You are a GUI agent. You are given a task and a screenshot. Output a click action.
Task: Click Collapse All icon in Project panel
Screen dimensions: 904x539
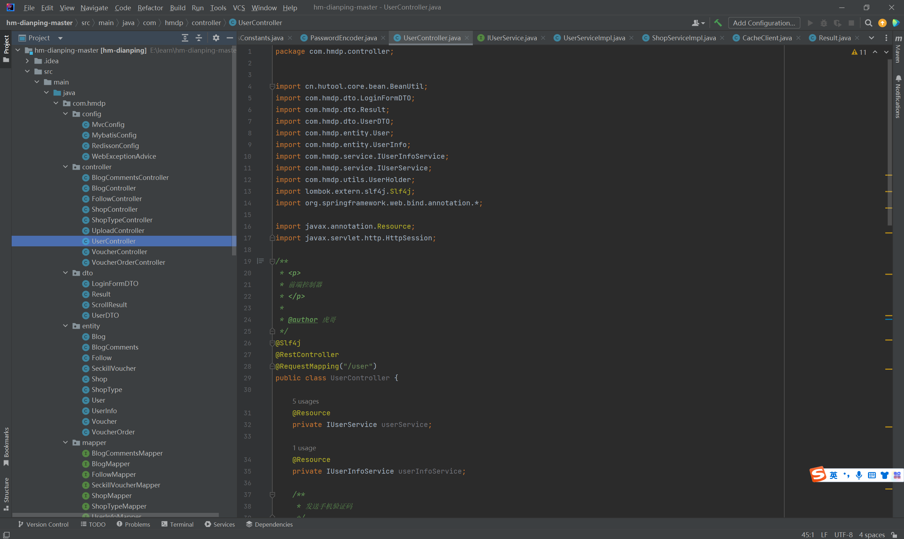(x=199, y=38)
